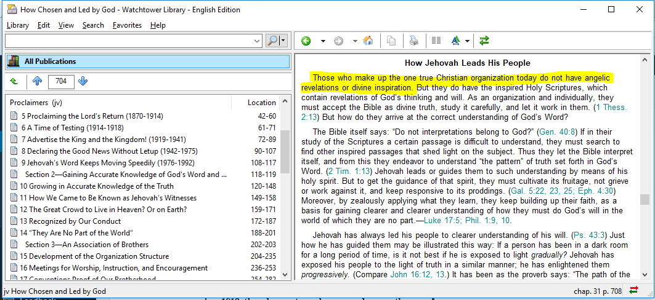Viewport: 655px width, 300px height.
Task: Click the Home icon in toolbar
Action: tap(368, 41)
